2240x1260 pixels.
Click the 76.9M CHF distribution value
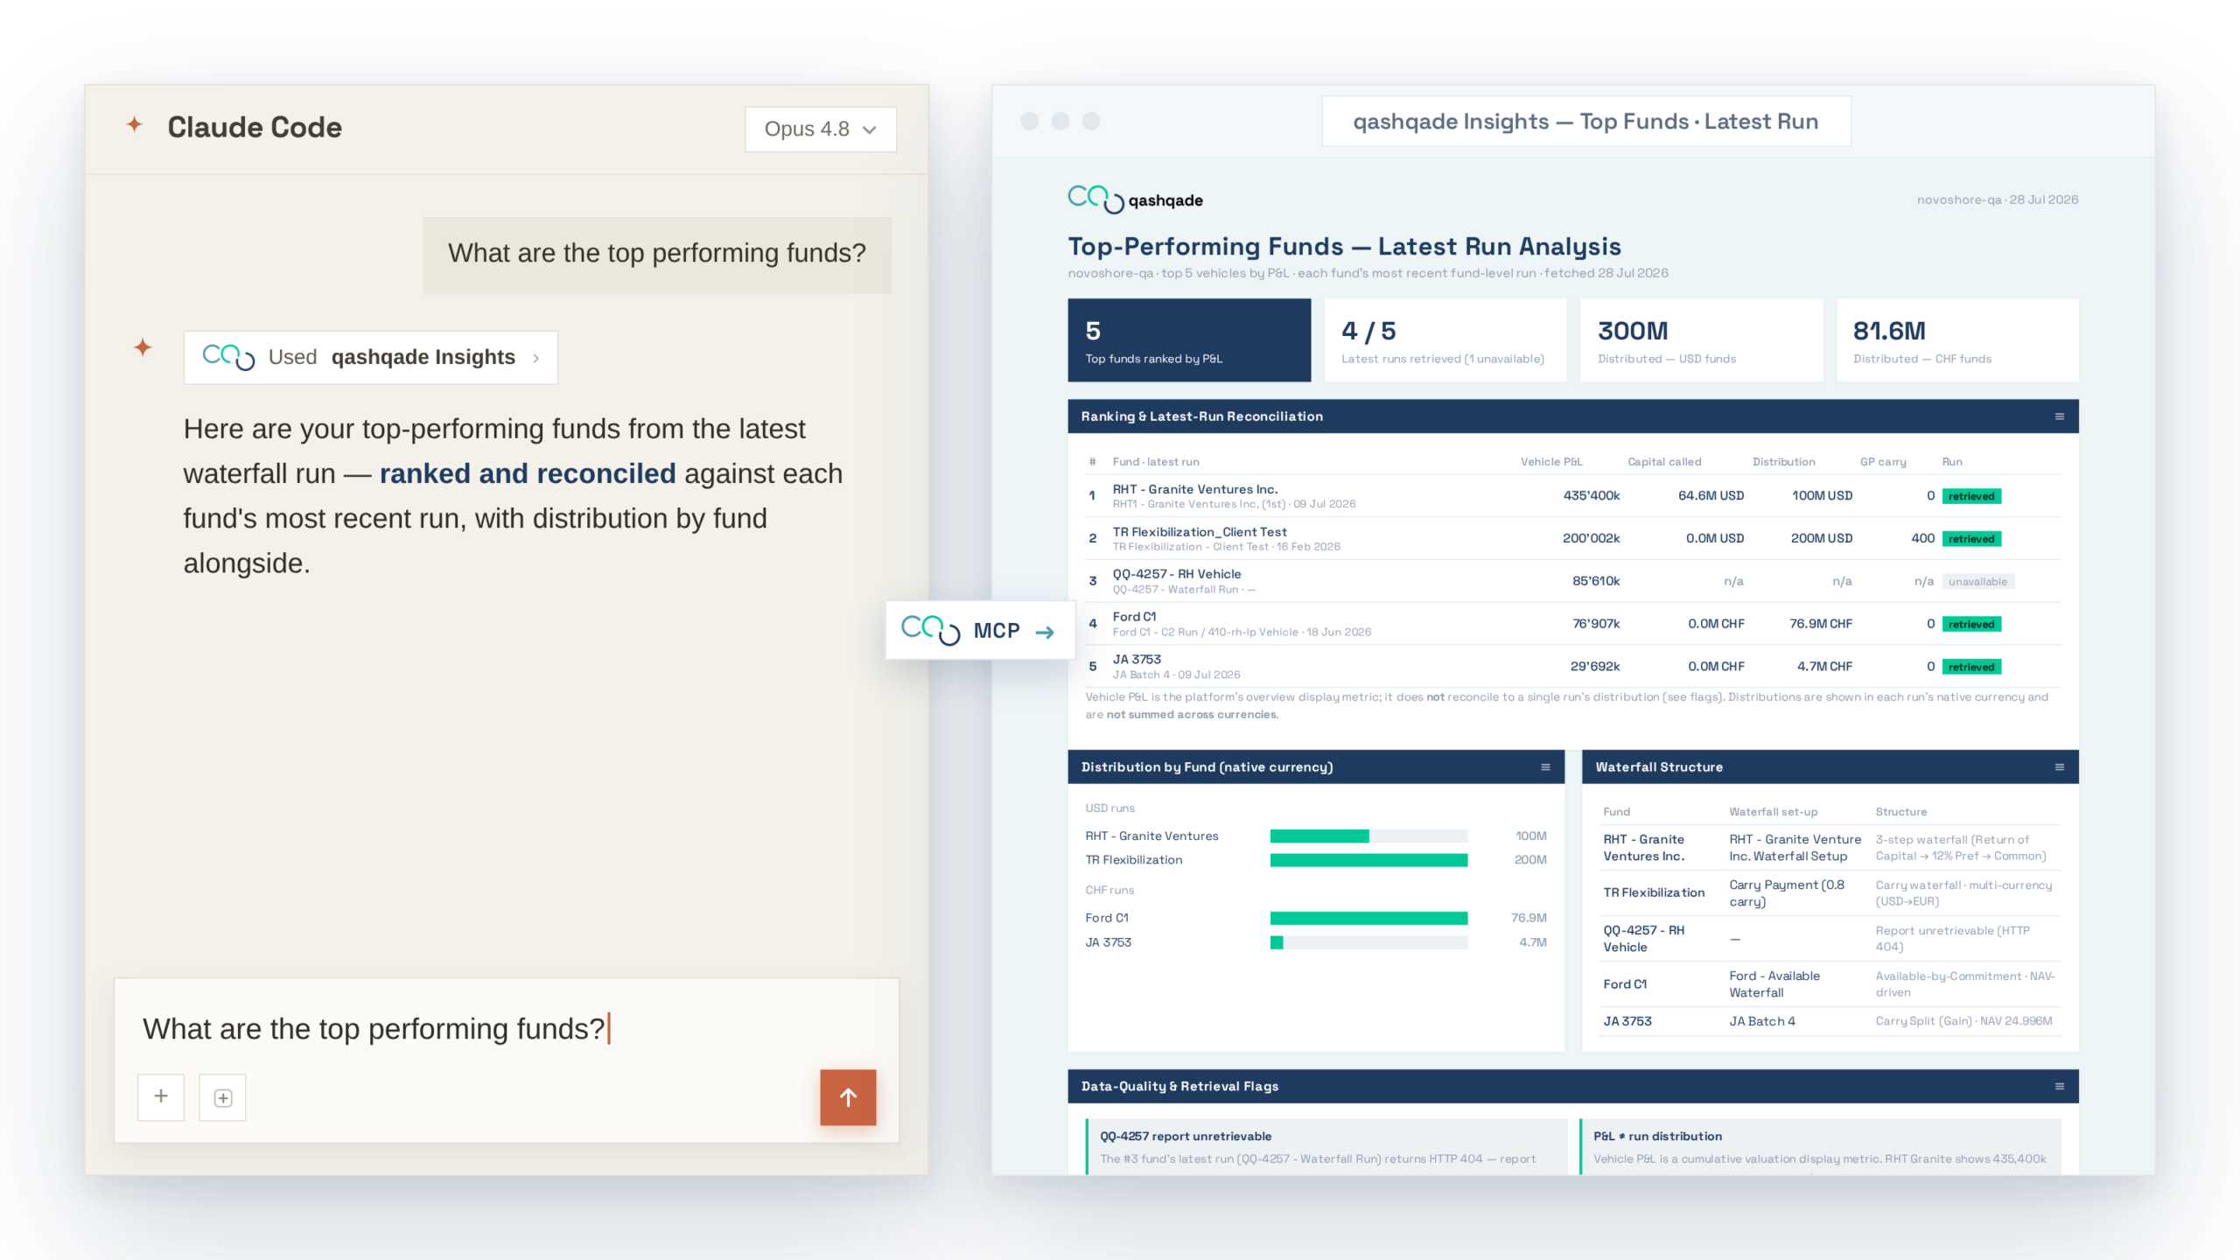[1821, 624]
